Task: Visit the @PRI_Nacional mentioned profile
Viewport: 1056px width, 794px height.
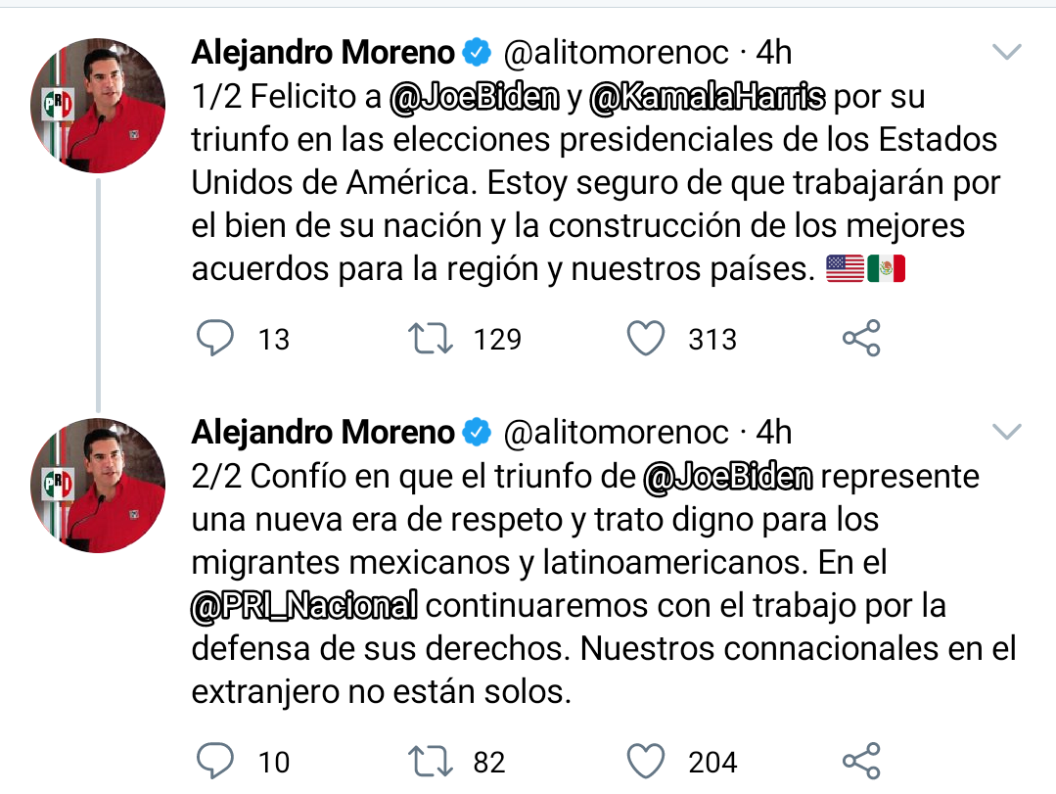Action: coord(304,605)
